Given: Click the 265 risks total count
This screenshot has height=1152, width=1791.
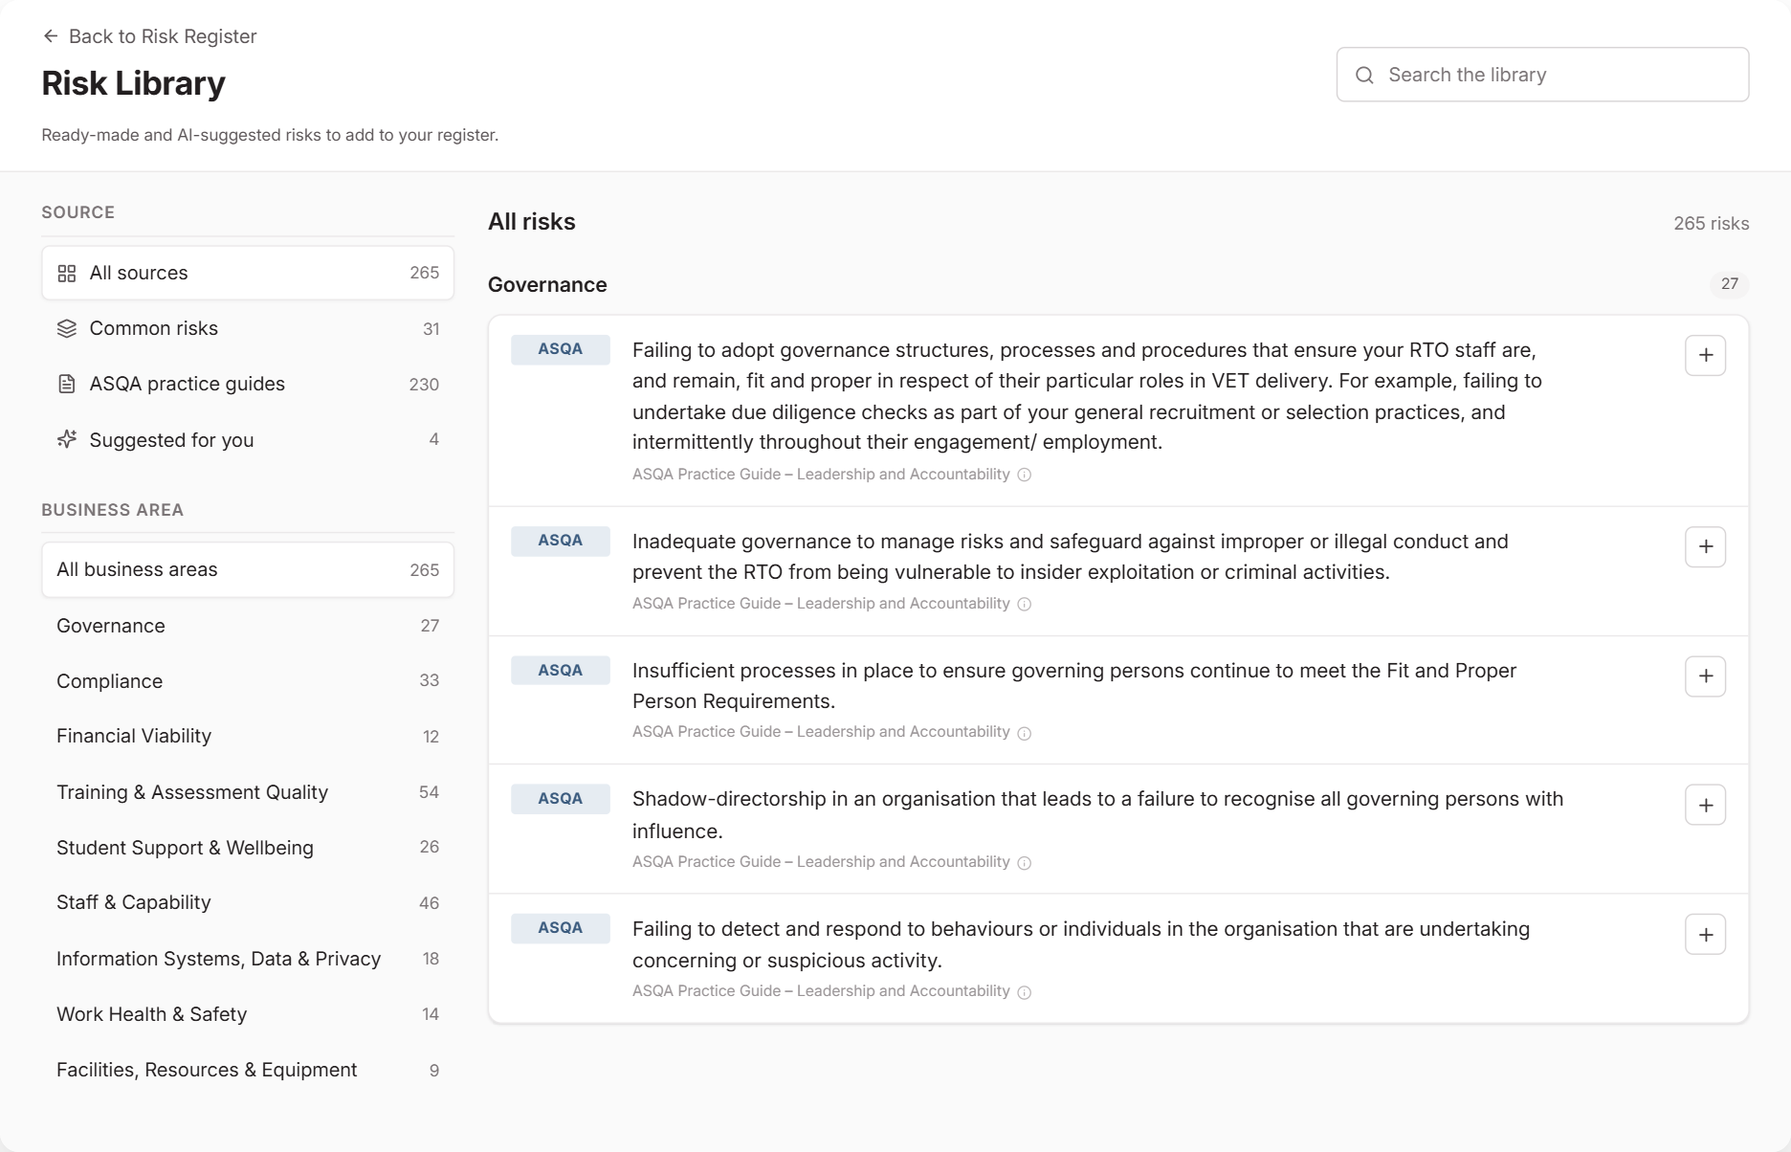Looking at the screenshot, I should pyautogui.click(x=1711, y=223).
